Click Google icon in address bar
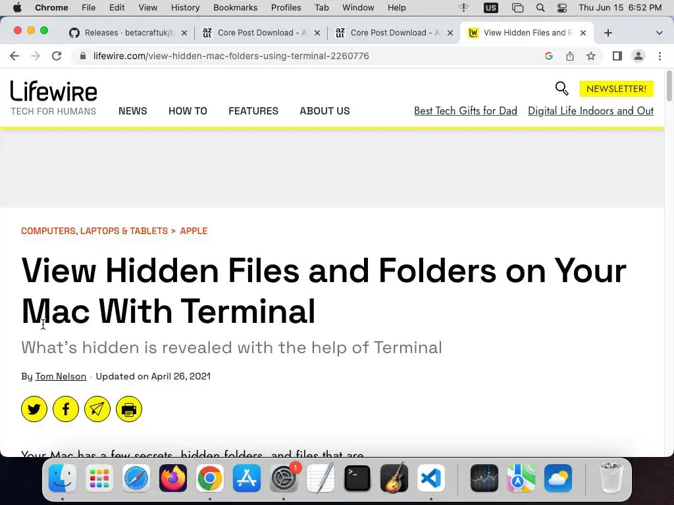Viewport: 674px width, 505px height. (x=548, y=56)
